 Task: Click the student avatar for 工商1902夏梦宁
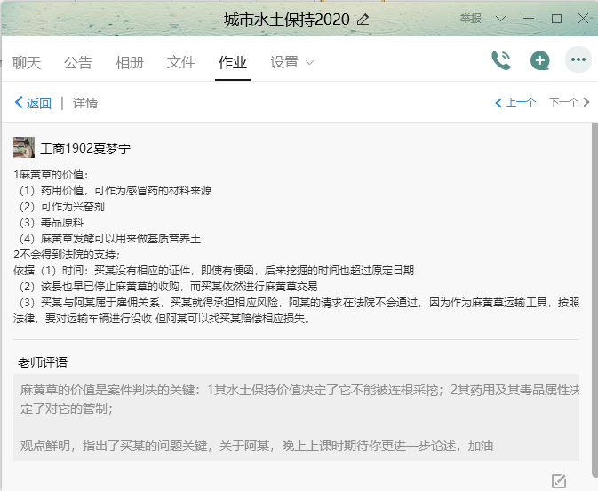(24, 147)
